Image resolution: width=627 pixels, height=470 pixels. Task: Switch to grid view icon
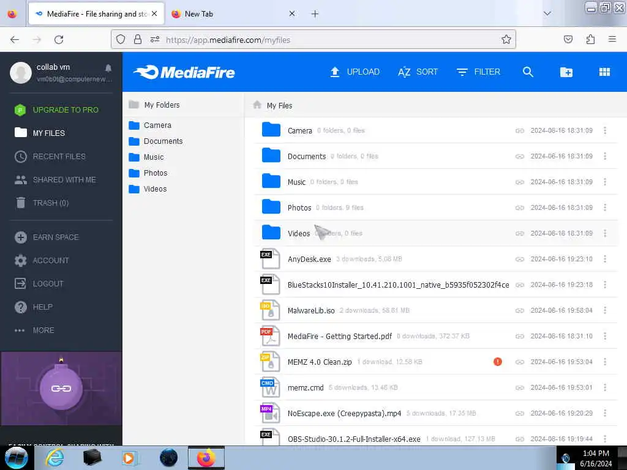pyautogui.click(x=604, y=72)
